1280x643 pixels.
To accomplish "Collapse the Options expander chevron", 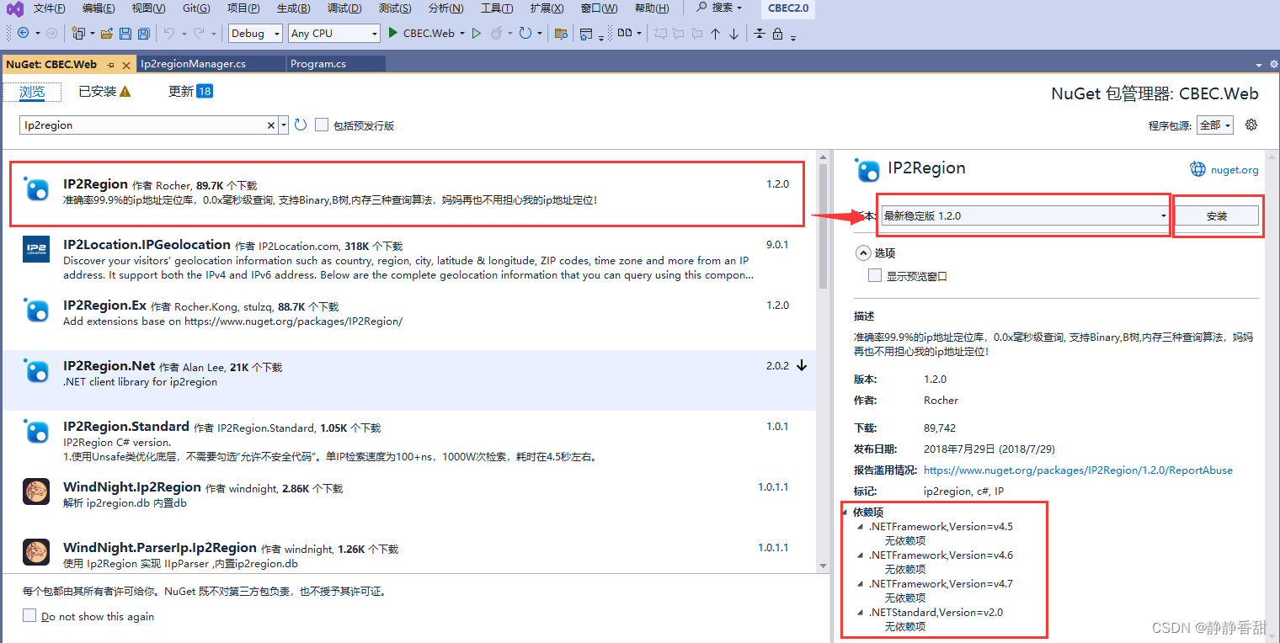I will coord(863,252).
